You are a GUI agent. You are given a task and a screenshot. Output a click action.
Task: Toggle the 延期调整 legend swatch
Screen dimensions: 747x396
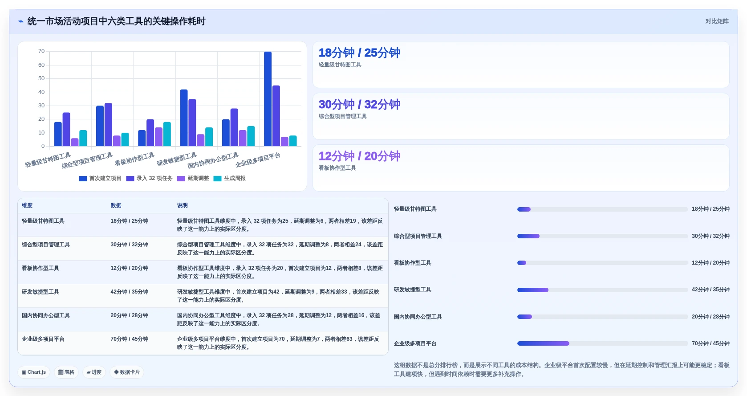[181, 179]
